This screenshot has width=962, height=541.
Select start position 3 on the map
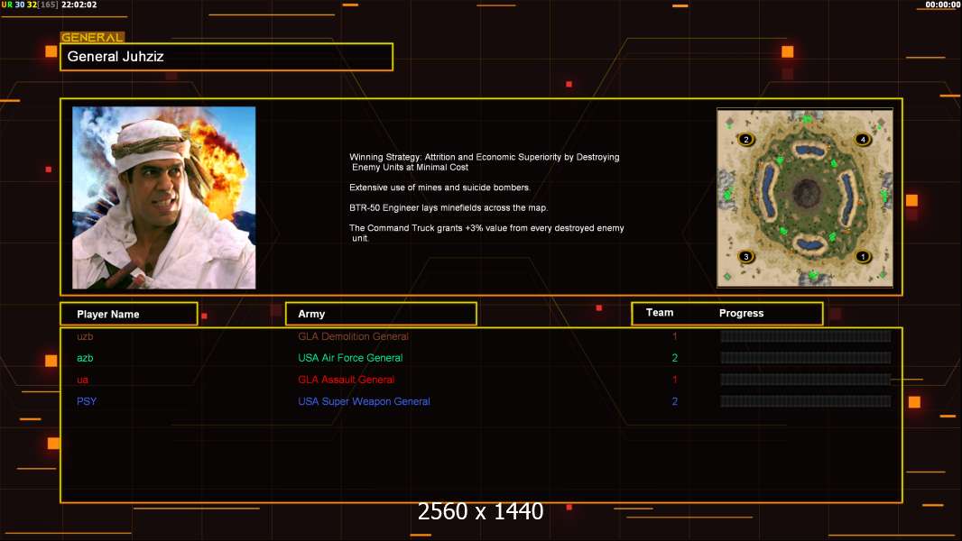point(746,257)
